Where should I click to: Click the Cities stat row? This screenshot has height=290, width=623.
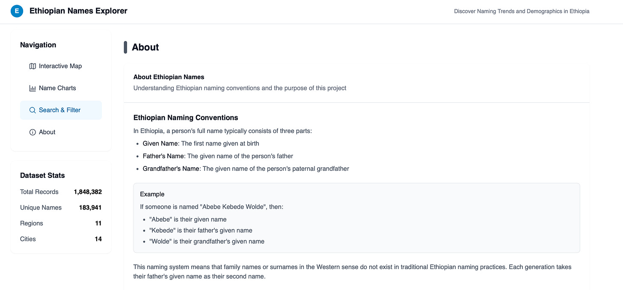click(x=61, y=239)
